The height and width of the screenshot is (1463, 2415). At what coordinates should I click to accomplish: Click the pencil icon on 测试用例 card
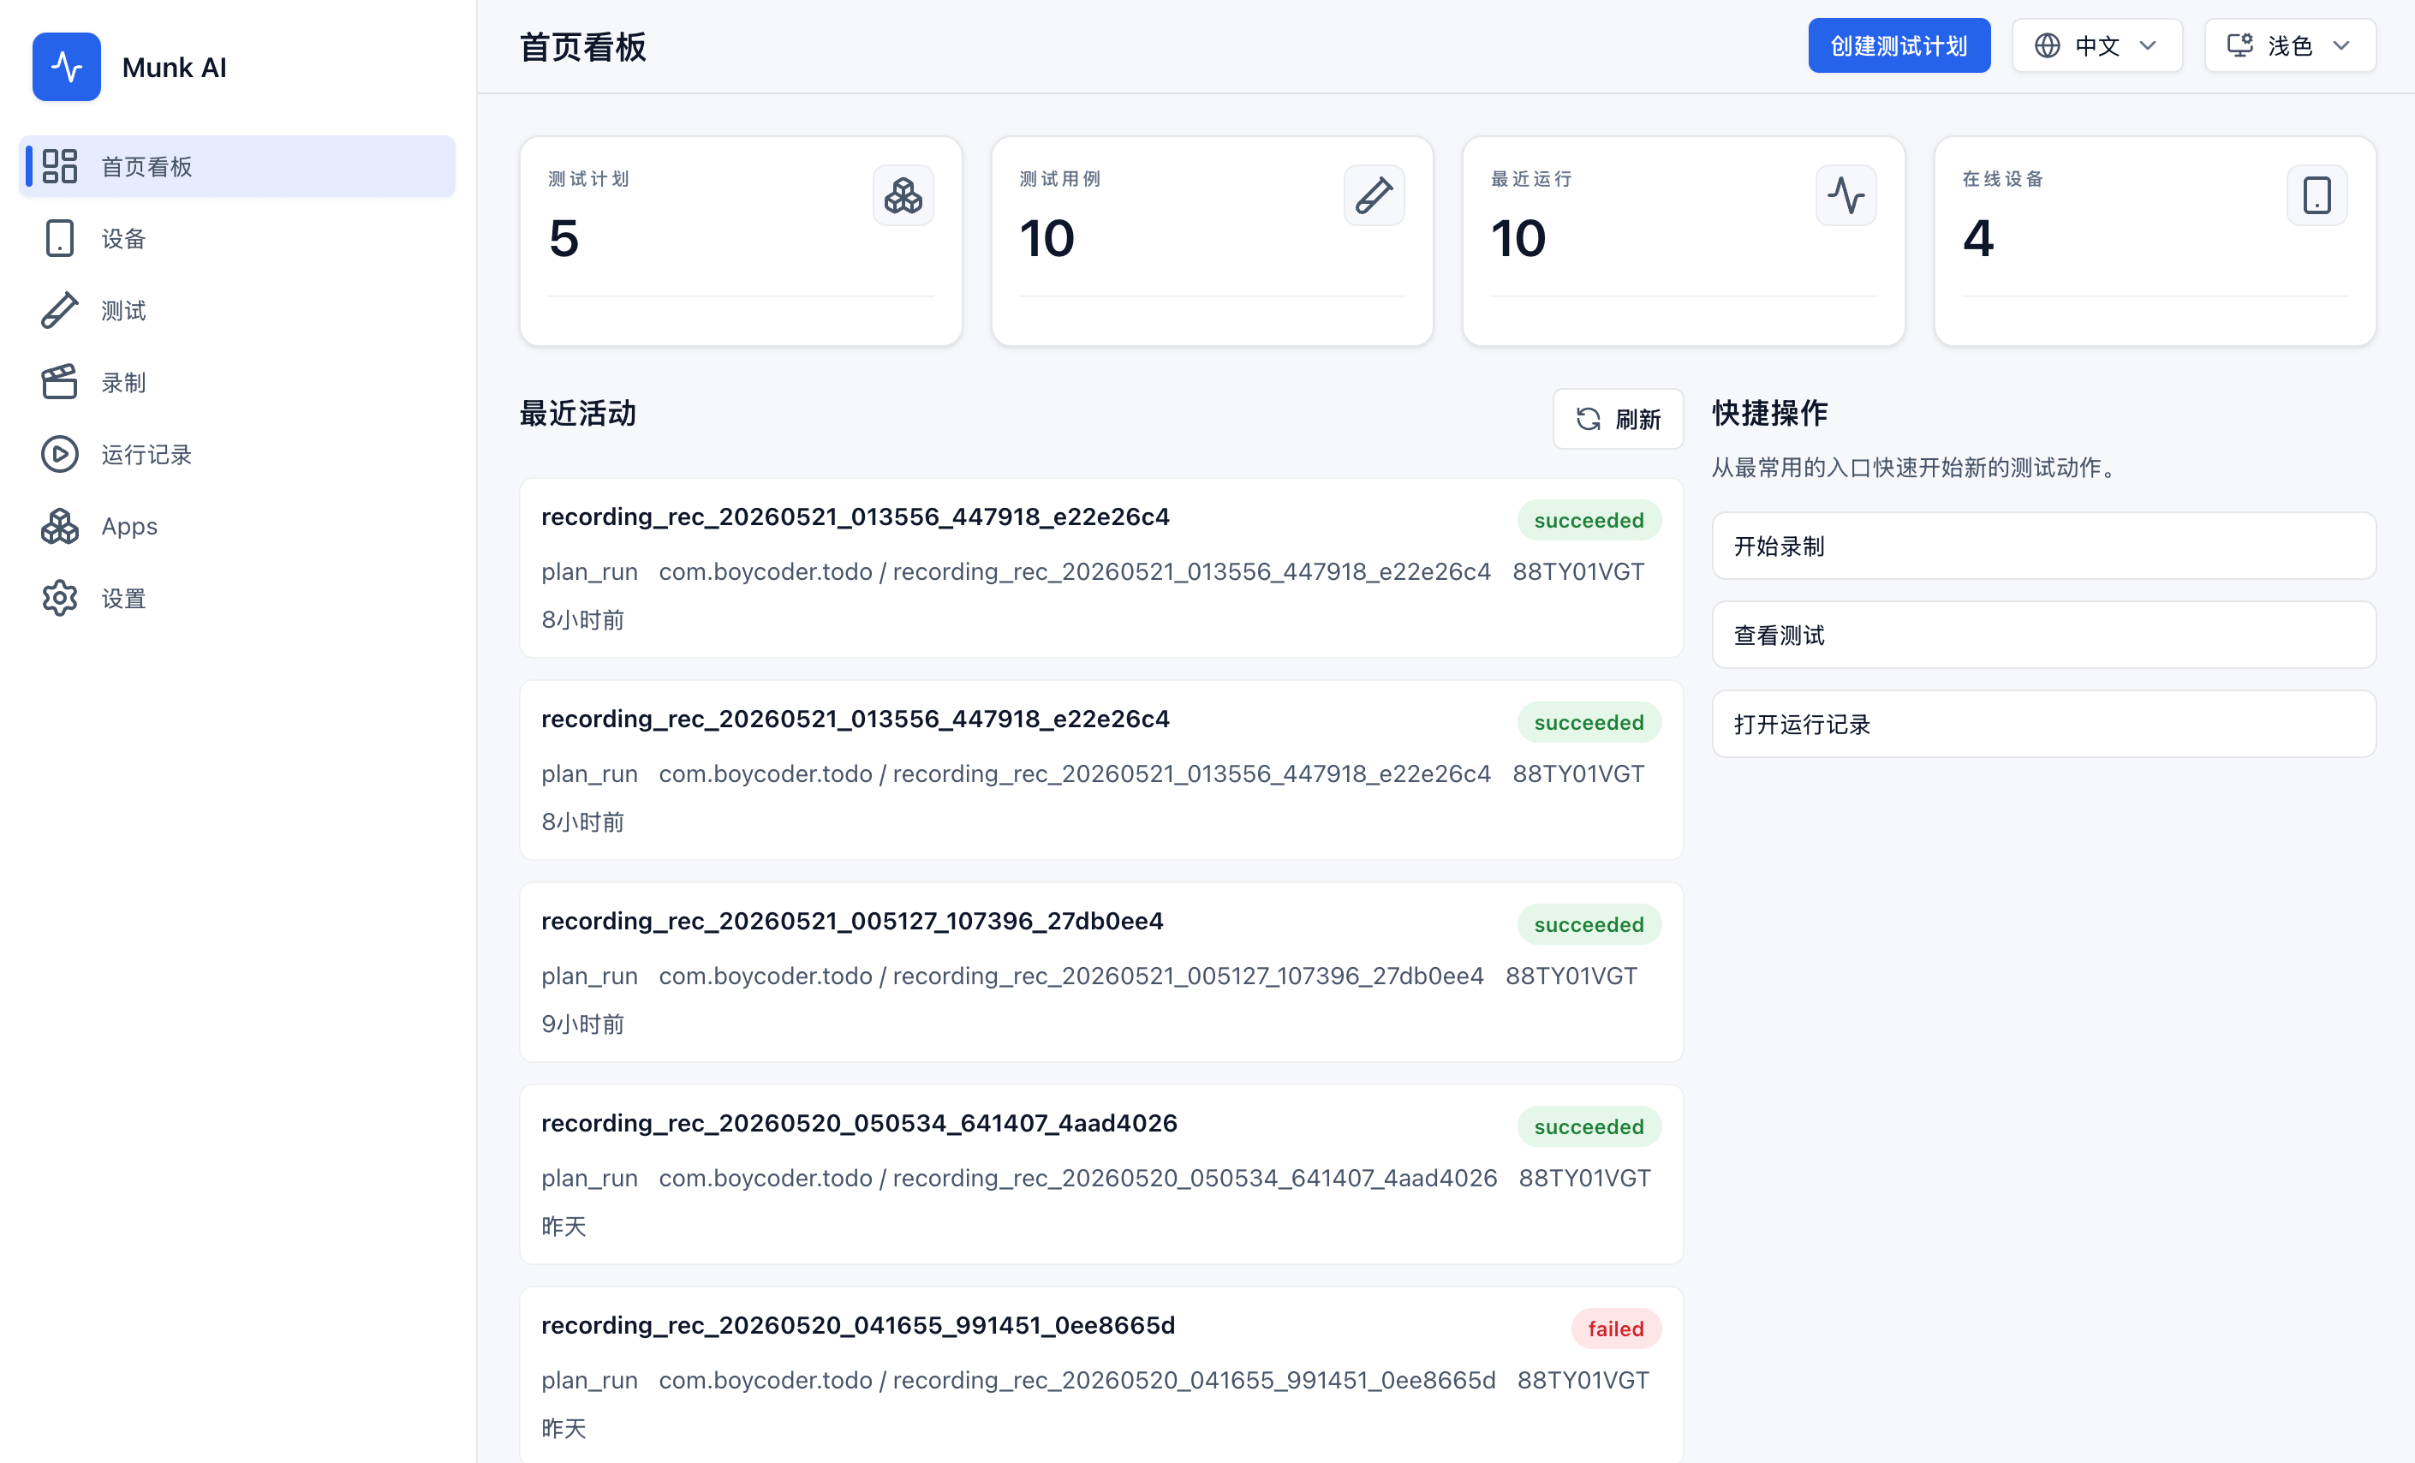pos(1374,195)
